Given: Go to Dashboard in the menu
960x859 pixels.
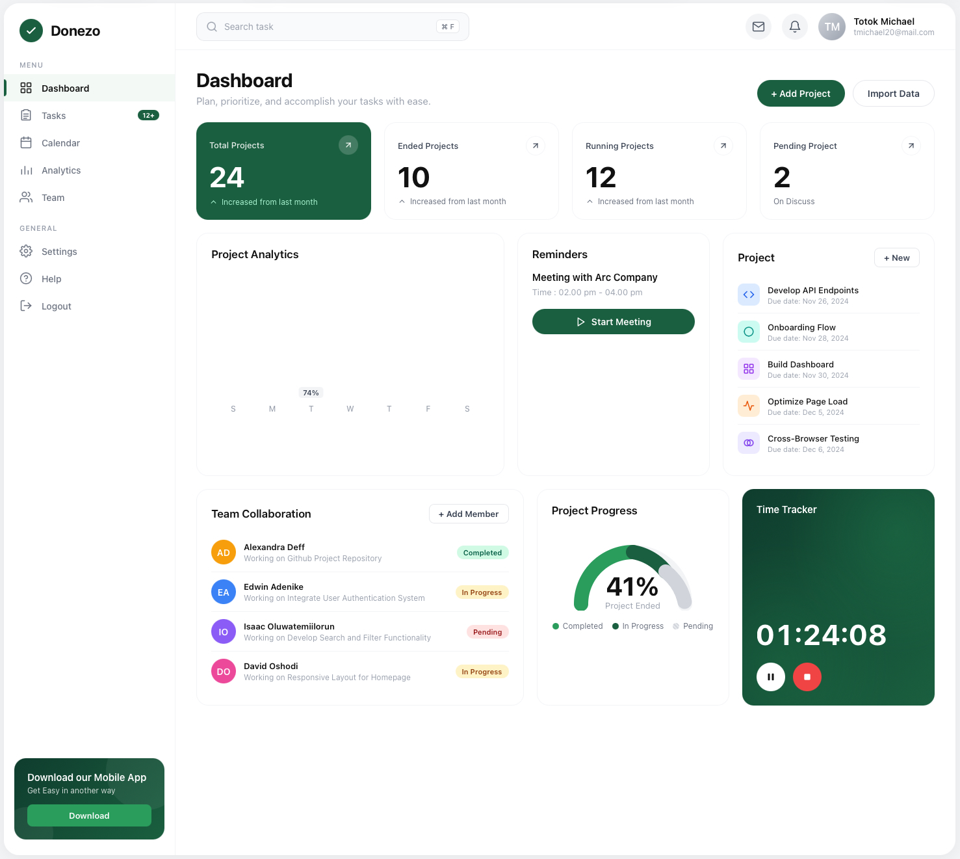Looking at the screenshot, I should (x=90, y=88).
